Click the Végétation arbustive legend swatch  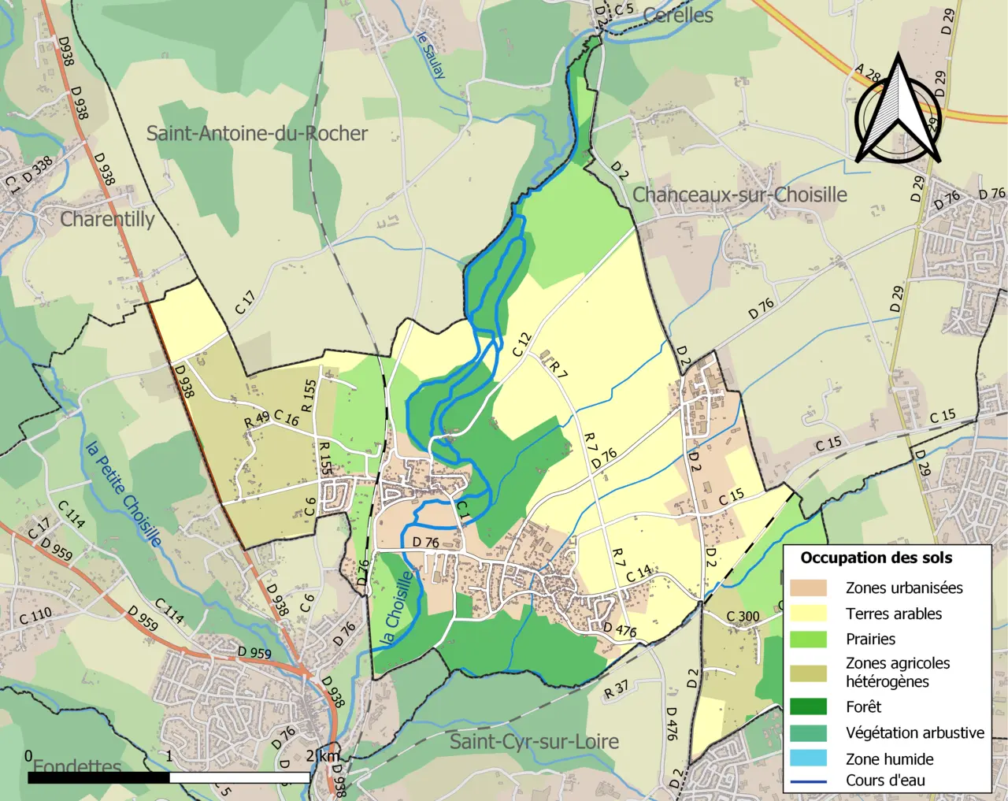click(x=808, y=732)
